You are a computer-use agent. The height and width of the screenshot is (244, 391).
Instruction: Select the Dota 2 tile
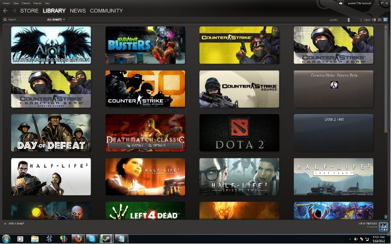(x=239, y=133)
